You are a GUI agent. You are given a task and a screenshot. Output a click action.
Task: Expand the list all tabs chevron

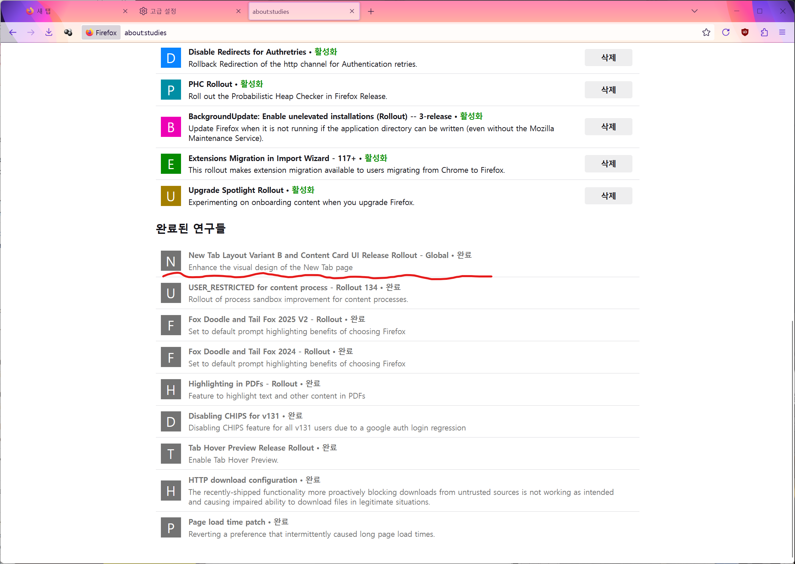(694, 11)
